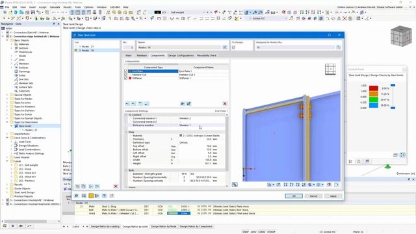Click the save model icon in main toolbar
Screen dimensions: 416x234
[33, 12]
